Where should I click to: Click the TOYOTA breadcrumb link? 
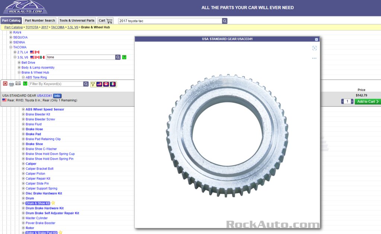coord(32,27)
